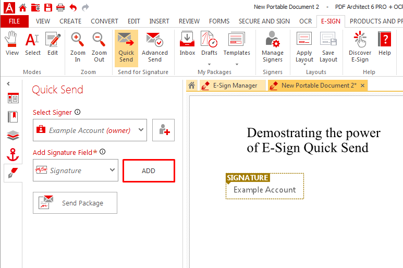Open Manage Signers

(273, 47)
